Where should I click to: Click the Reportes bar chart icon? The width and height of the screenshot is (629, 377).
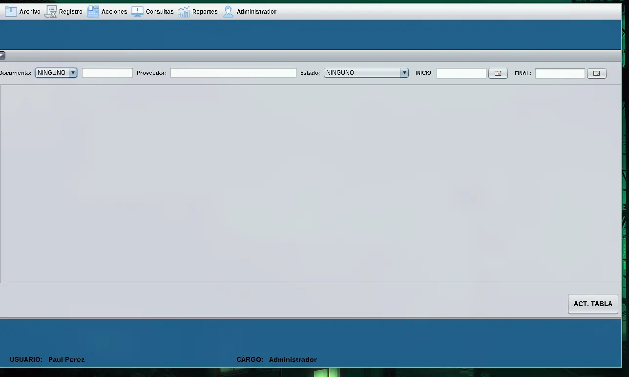[x=184, y=11]
